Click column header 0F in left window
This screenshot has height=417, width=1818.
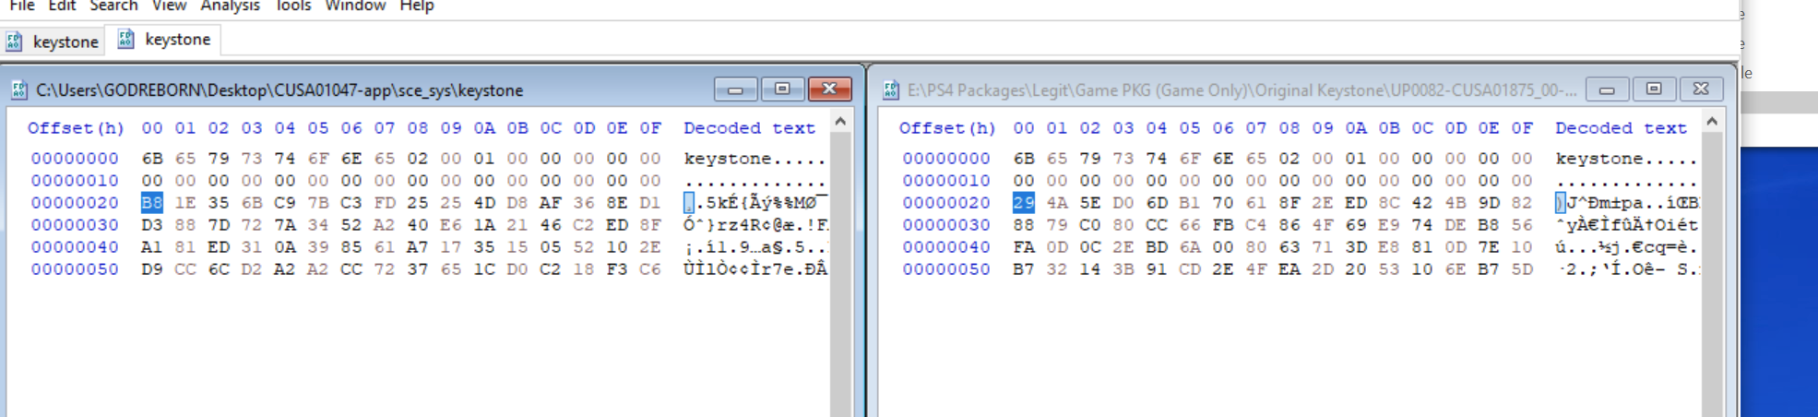click(x=650, y=128)
